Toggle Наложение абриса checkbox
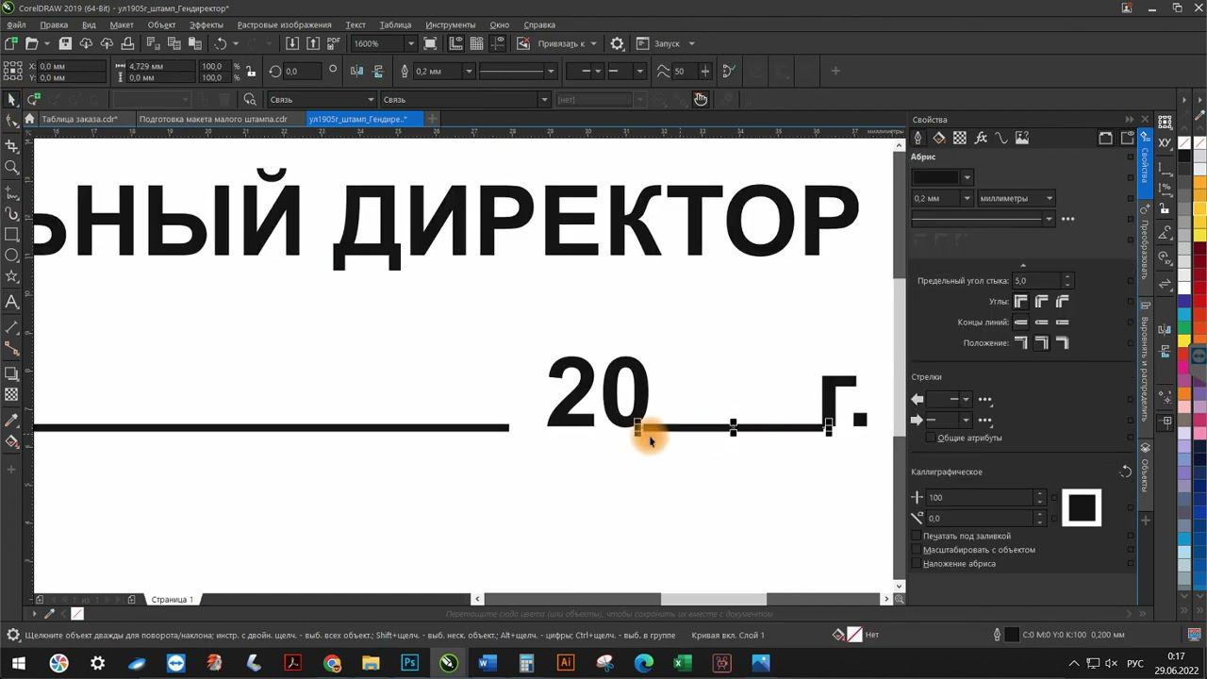 tap(917, 564)
